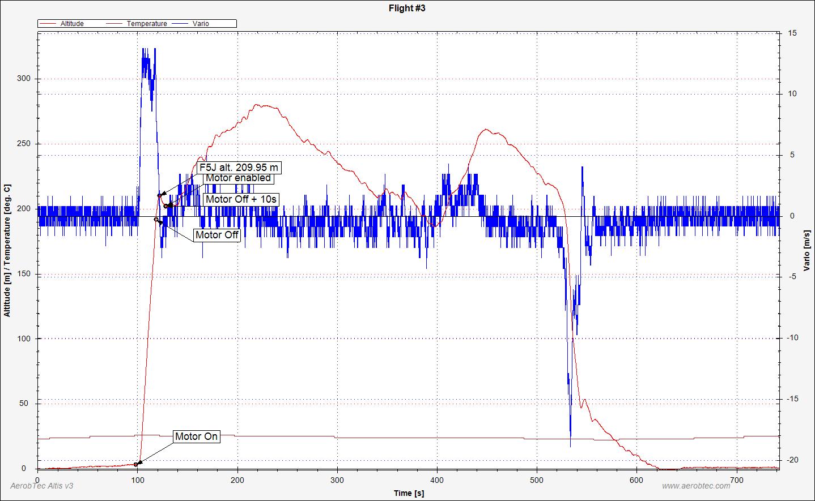Select the Temperature entry in the legend
The image size is (815, 501).
point(136,24)
